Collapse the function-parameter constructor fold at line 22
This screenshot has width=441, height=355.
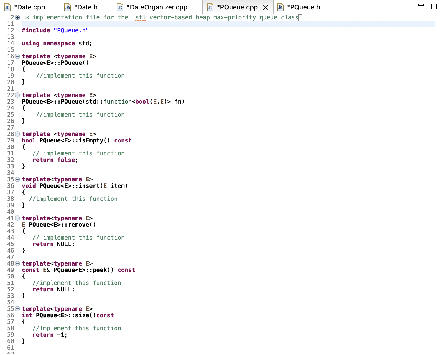click(x=17, y=95)
